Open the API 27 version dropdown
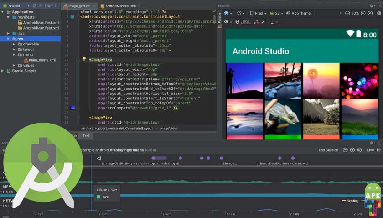The height and width of the screenshot is (218, 383). [x=276, y=13]
